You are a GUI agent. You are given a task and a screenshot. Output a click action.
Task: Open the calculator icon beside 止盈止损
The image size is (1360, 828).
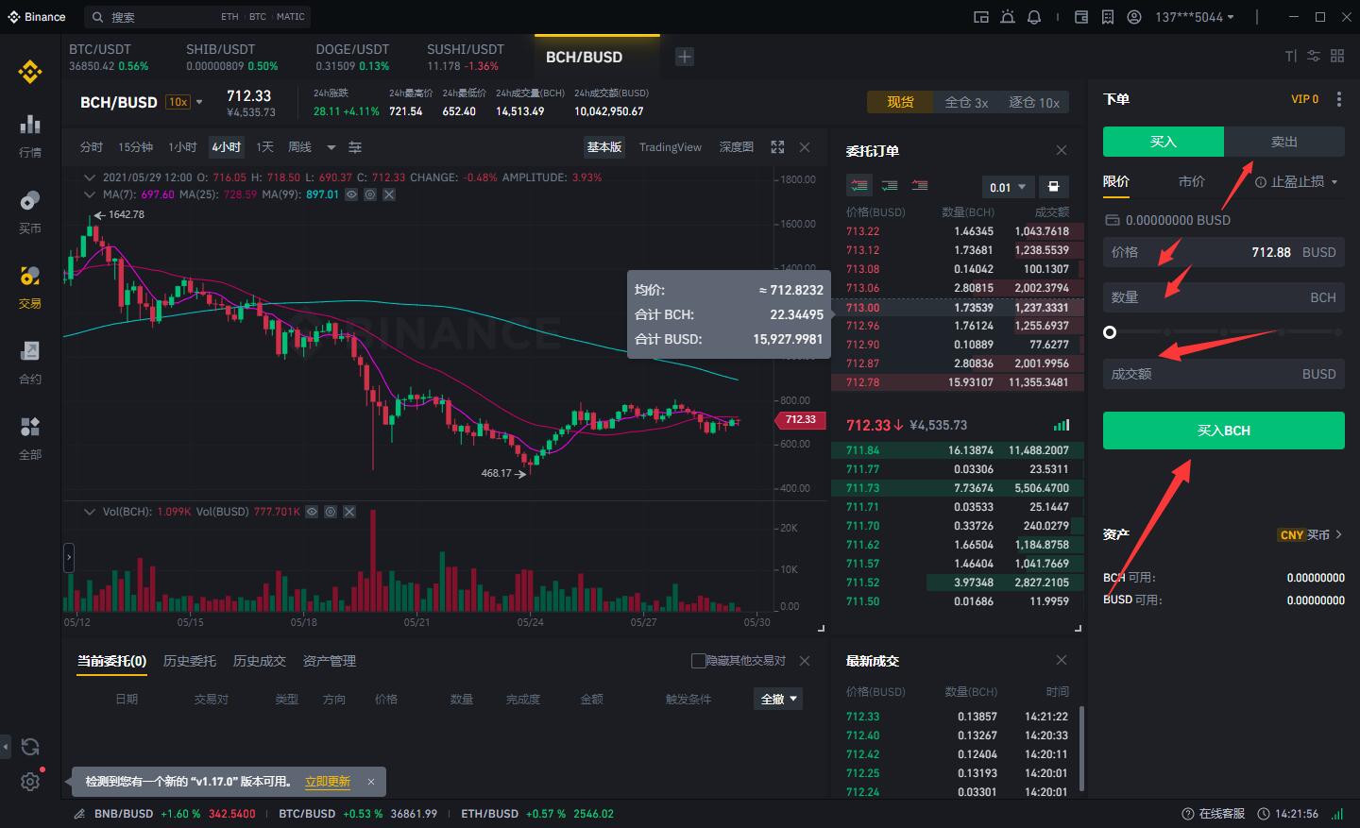pos(1261,182)
